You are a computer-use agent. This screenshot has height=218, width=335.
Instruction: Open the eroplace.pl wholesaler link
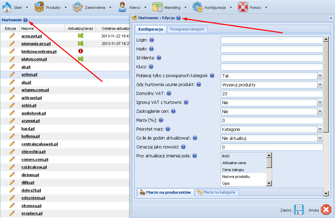click(x=32, y=213)
